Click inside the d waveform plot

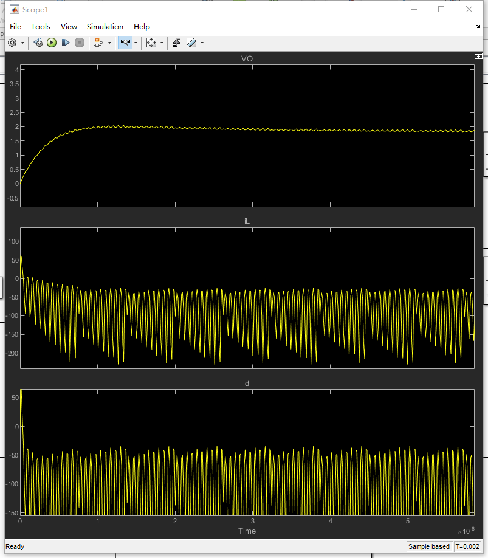(247, 452)
